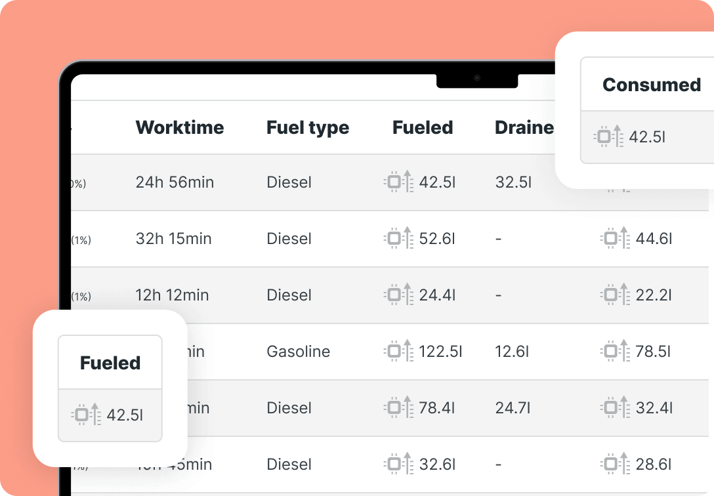
Task: Select the Gasoline fuel type cell
Action: point(298,351)
